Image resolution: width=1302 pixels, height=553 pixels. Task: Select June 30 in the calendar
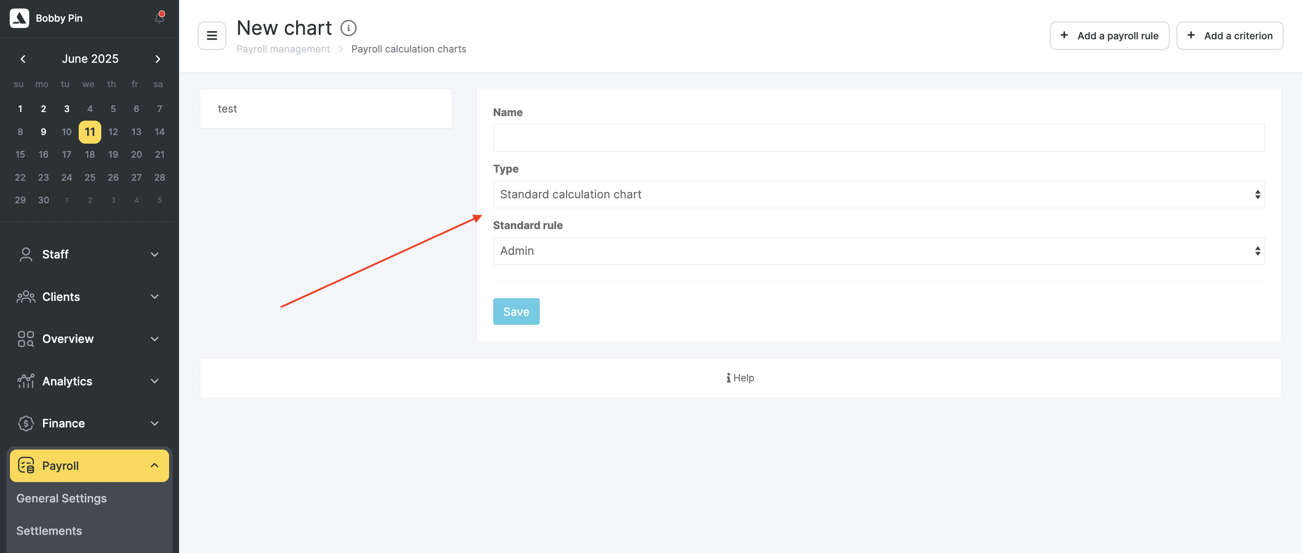(43, 200)
